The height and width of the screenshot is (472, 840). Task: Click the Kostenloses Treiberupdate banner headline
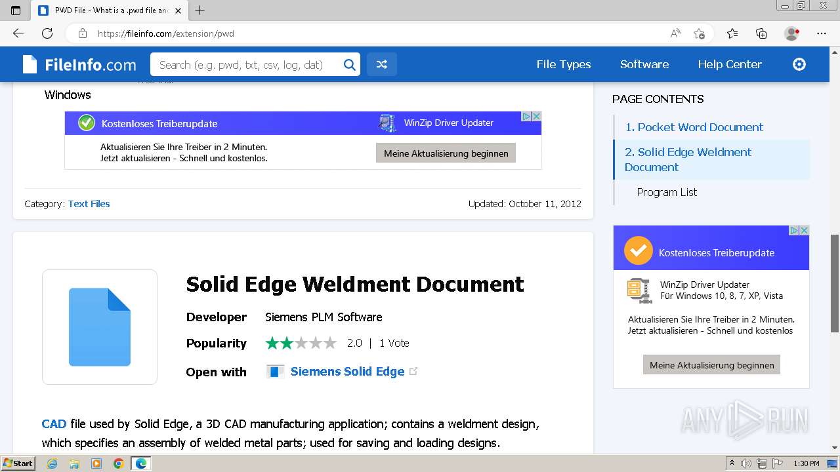159,123
